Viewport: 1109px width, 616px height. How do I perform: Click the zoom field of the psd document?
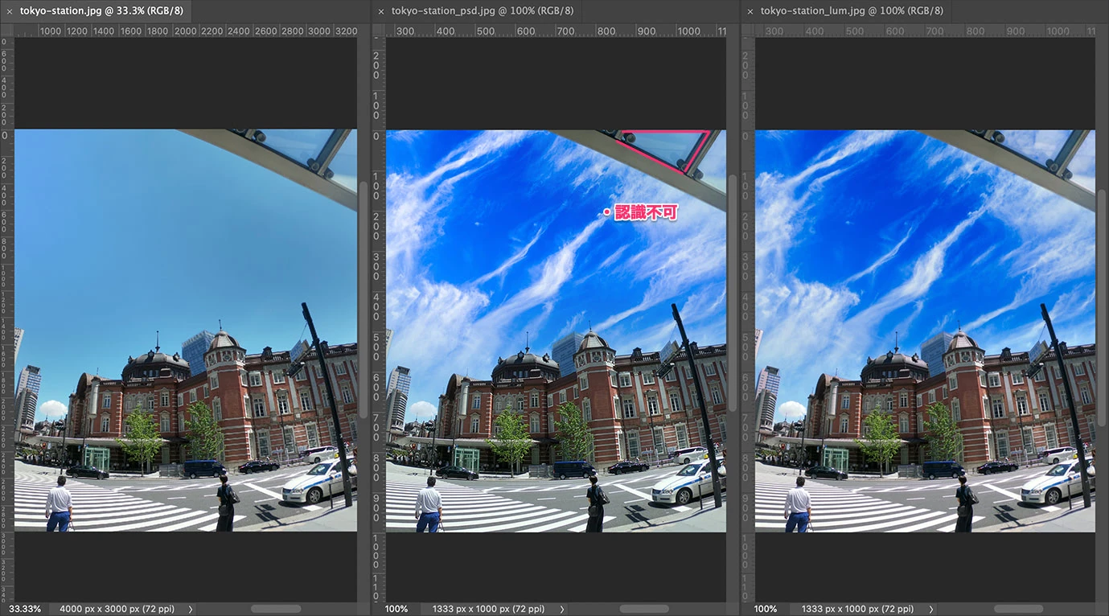coord(396,610)
